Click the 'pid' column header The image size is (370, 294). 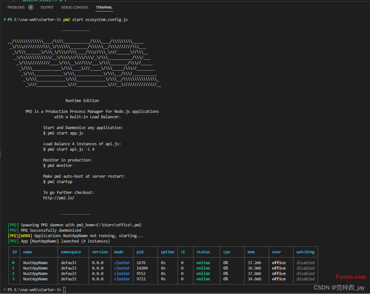[x=140, y=252]
